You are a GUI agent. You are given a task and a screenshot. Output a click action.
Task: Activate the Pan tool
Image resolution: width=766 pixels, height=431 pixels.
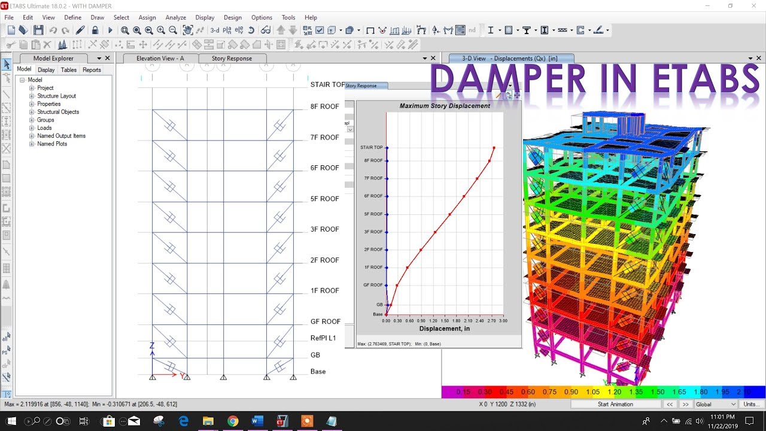[x=188, y=30]
